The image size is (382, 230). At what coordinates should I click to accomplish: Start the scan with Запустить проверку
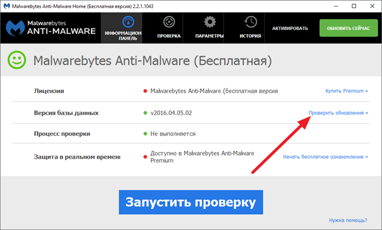[191, 202]
